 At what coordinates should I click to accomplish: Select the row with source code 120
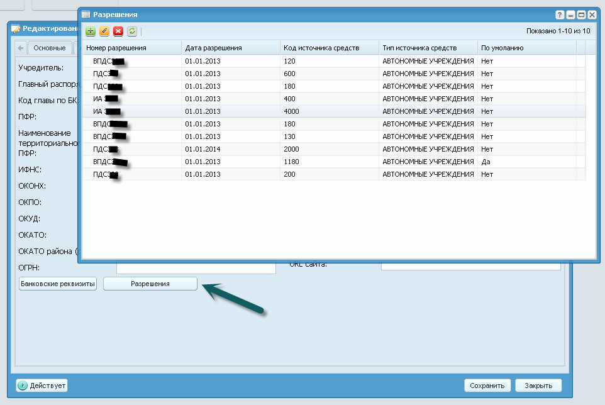[x=334, y=61]
